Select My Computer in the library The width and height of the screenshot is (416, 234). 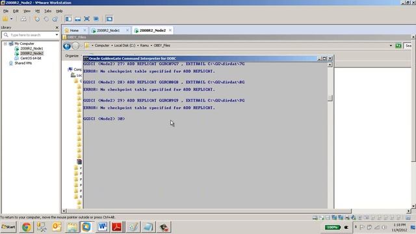click(24, 44)
